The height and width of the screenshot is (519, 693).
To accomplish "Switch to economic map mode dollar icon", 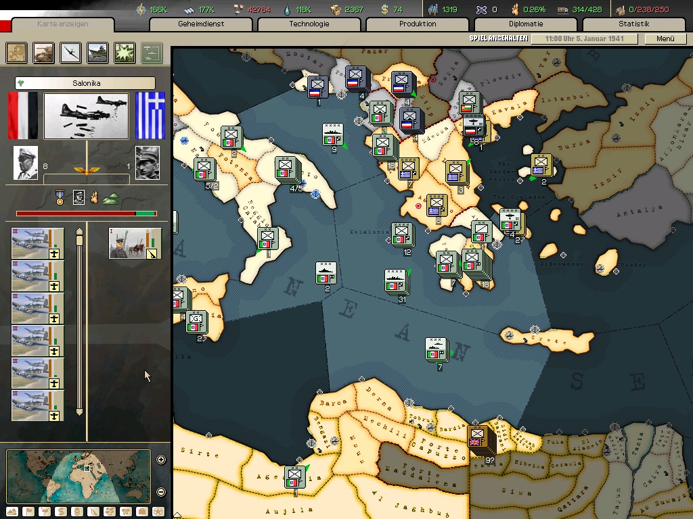I will pyautogui.click(x=61, y=512).
